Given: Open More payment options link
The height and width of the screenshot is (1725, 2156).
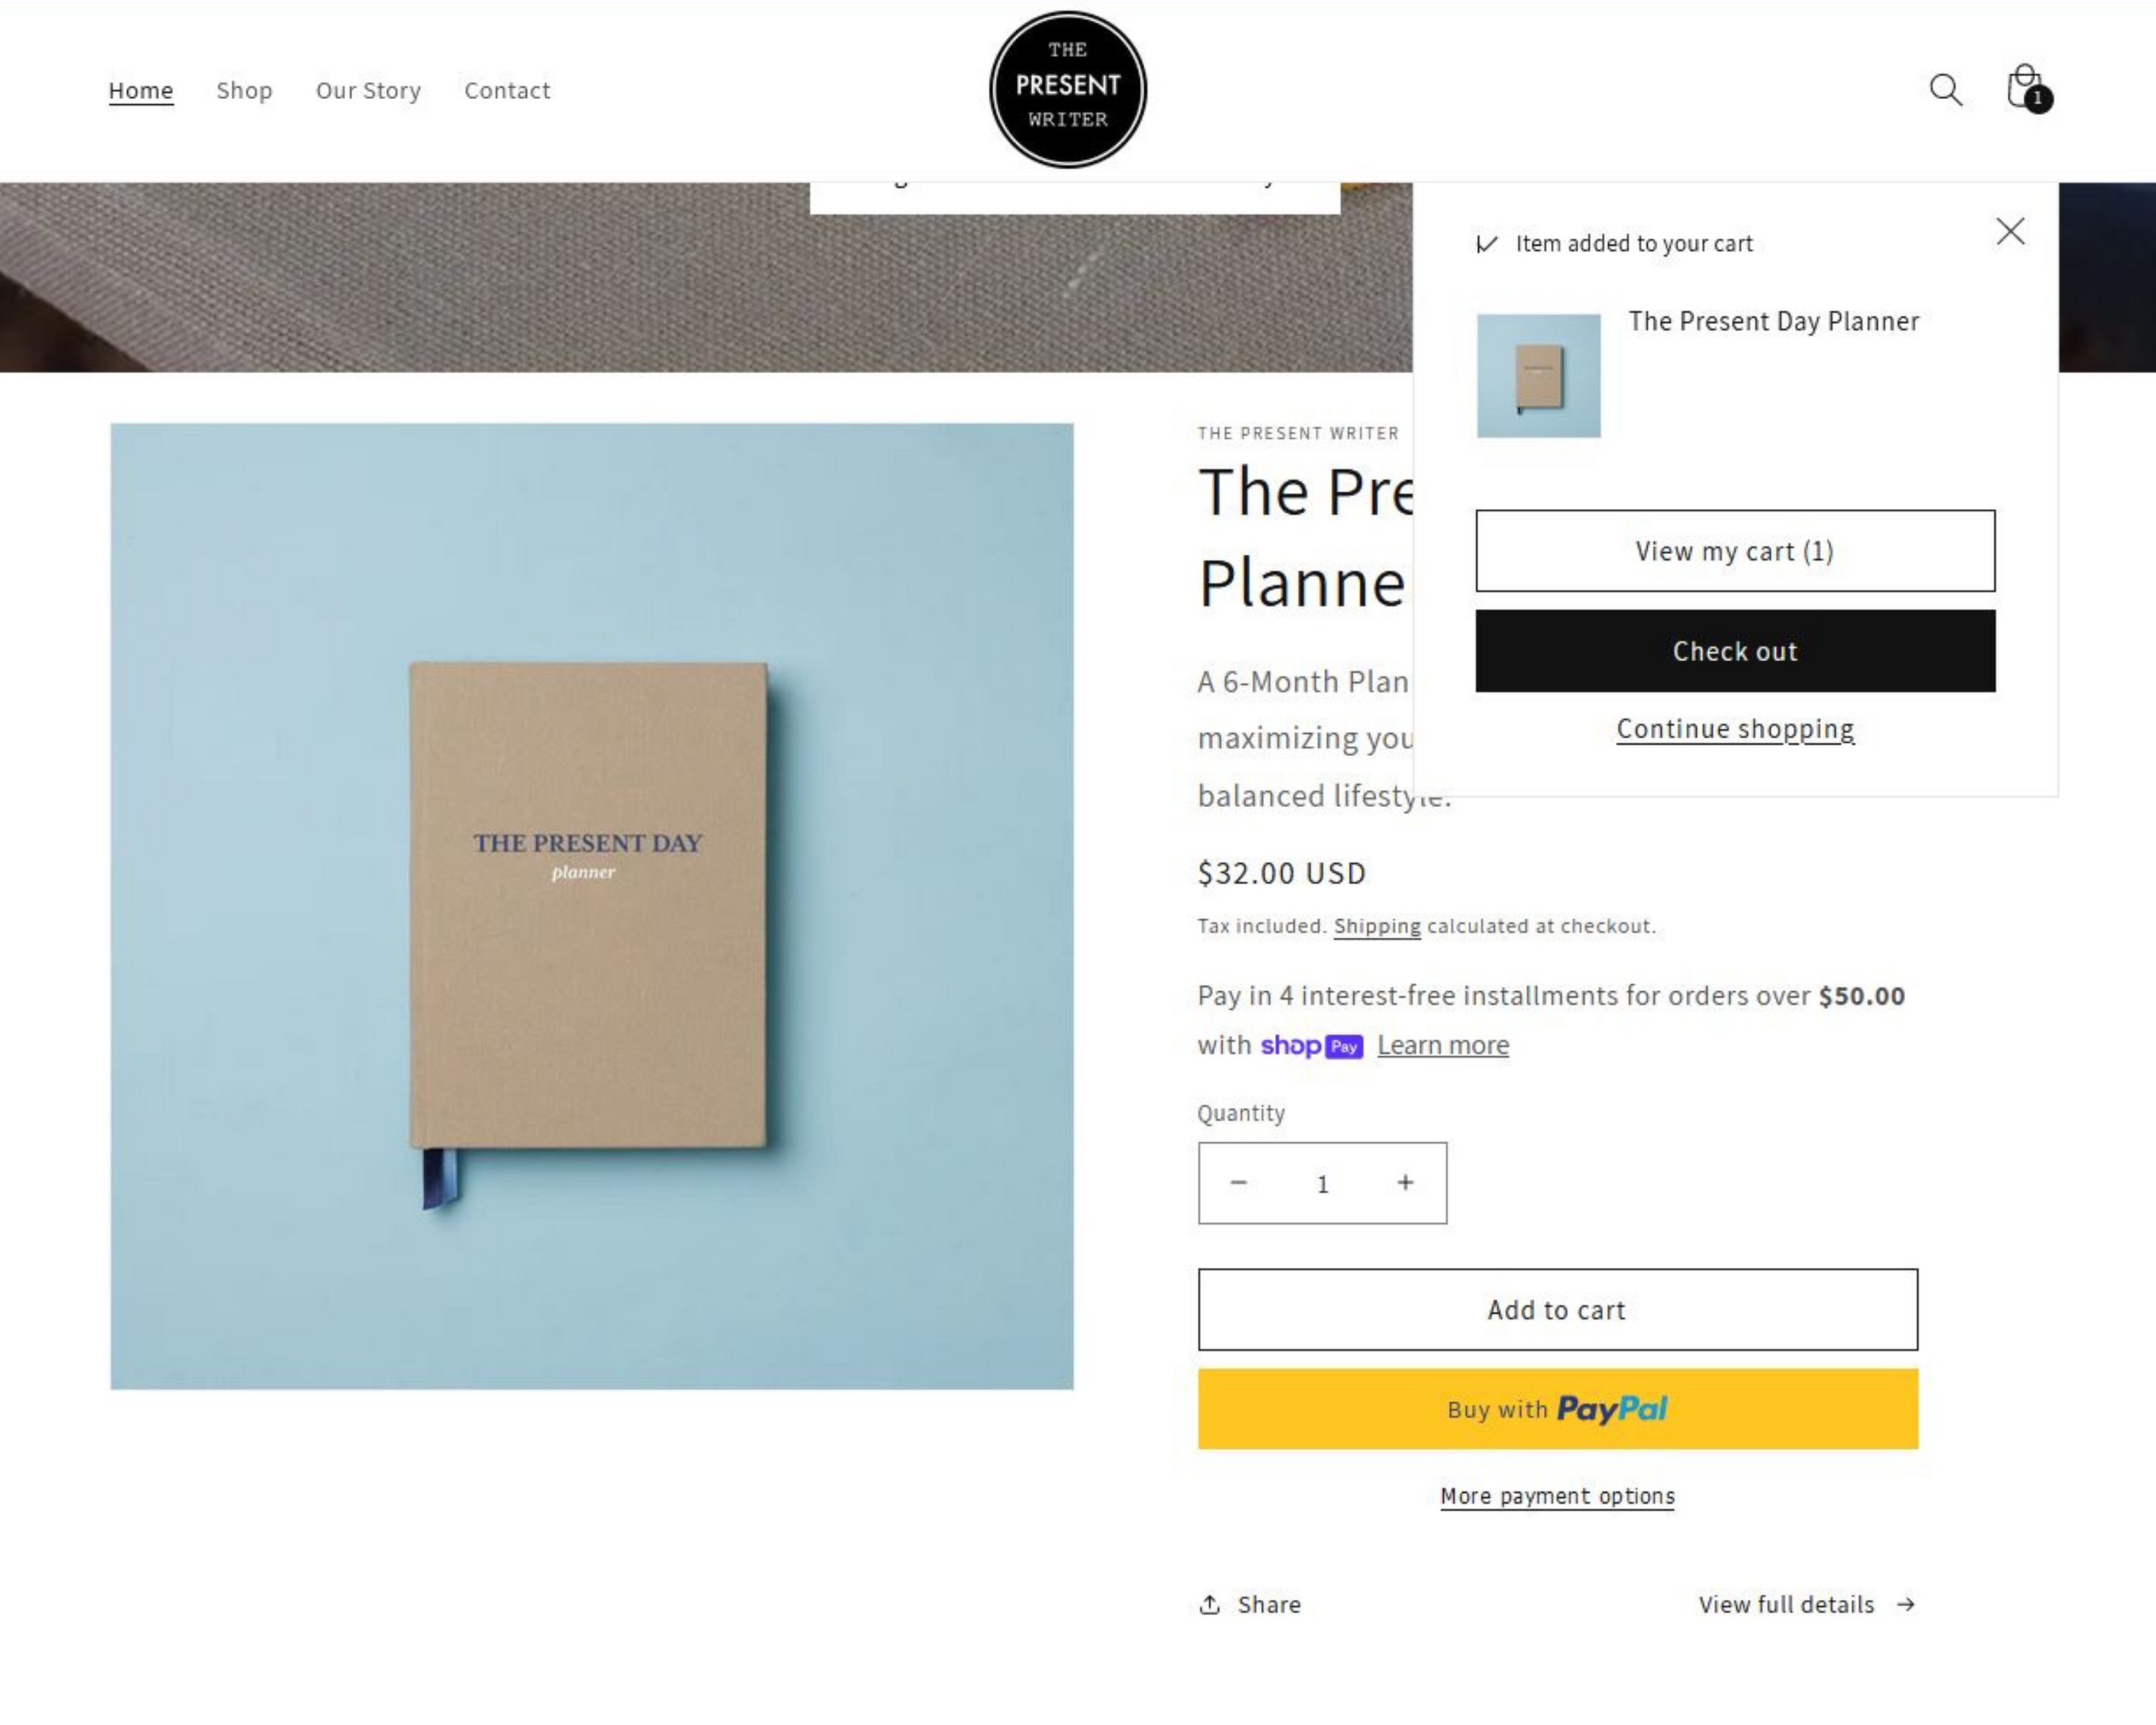Looking at the screenshot, I should pyautogui.click(x=1557, y=1496).
